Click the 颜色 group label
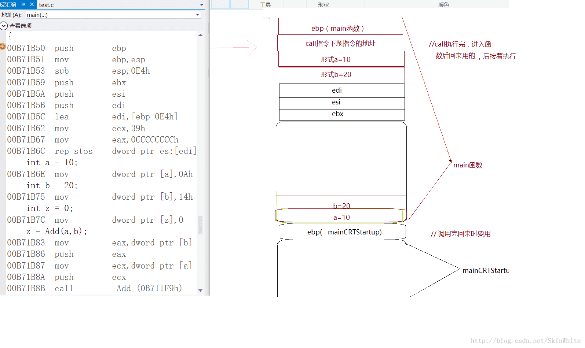The image size is (585, 348). click(443, 5)
